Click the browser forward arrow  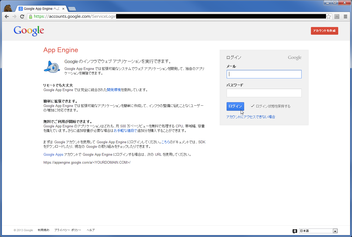[x=14, y=16]
